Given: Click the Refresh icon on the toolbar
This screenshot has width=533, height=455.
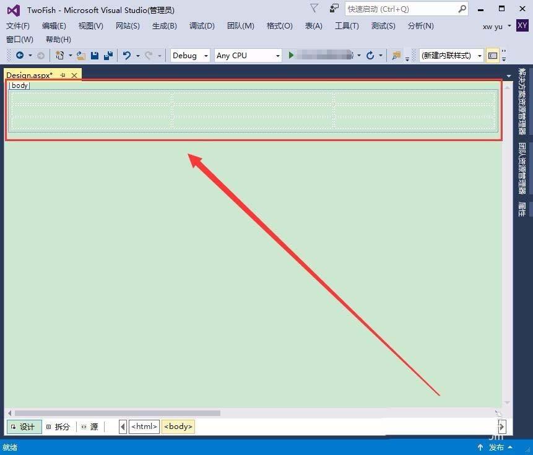Looking at the screenshot, I should [x=370, y=55].
